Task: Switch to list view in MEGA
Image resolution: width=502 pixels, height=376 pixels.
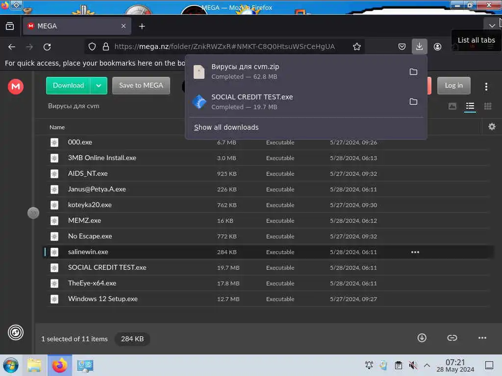Action: coord(470,106)
